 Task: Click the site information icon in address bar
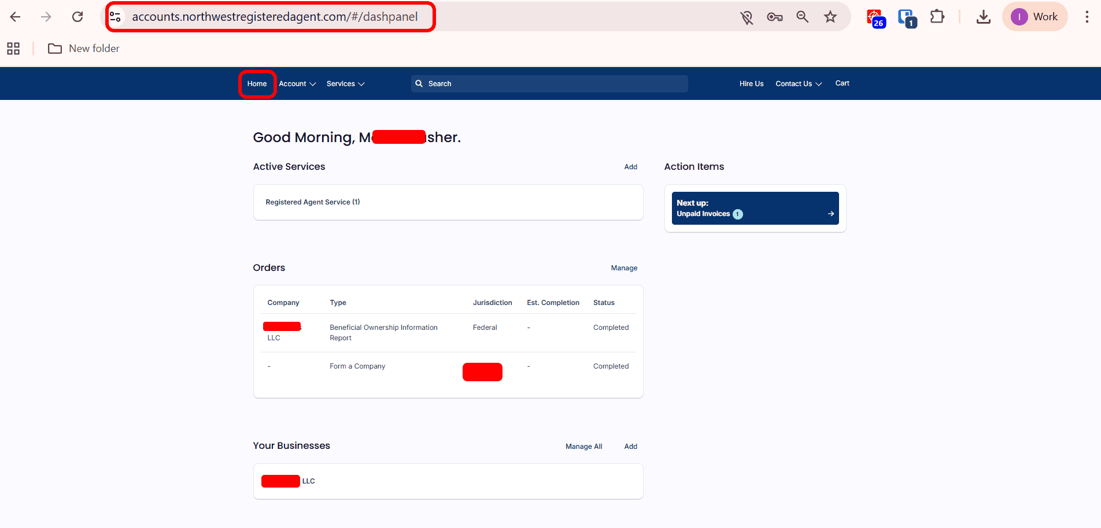(116, 17)
